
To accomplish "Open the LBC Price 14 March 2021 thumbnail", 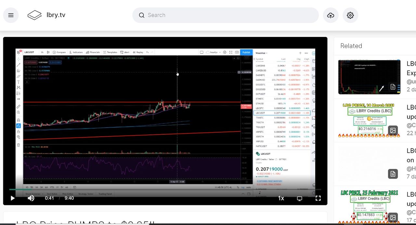I will pos(369,120).
